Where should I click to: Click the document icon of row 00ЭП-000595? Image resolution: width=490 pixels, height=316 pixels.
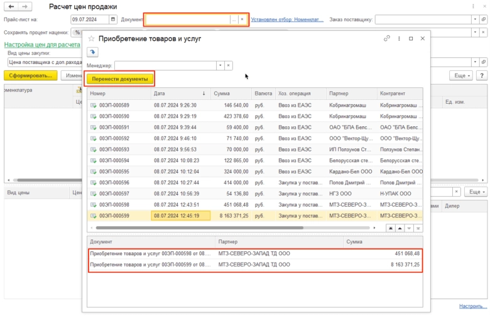coord(94,172)
